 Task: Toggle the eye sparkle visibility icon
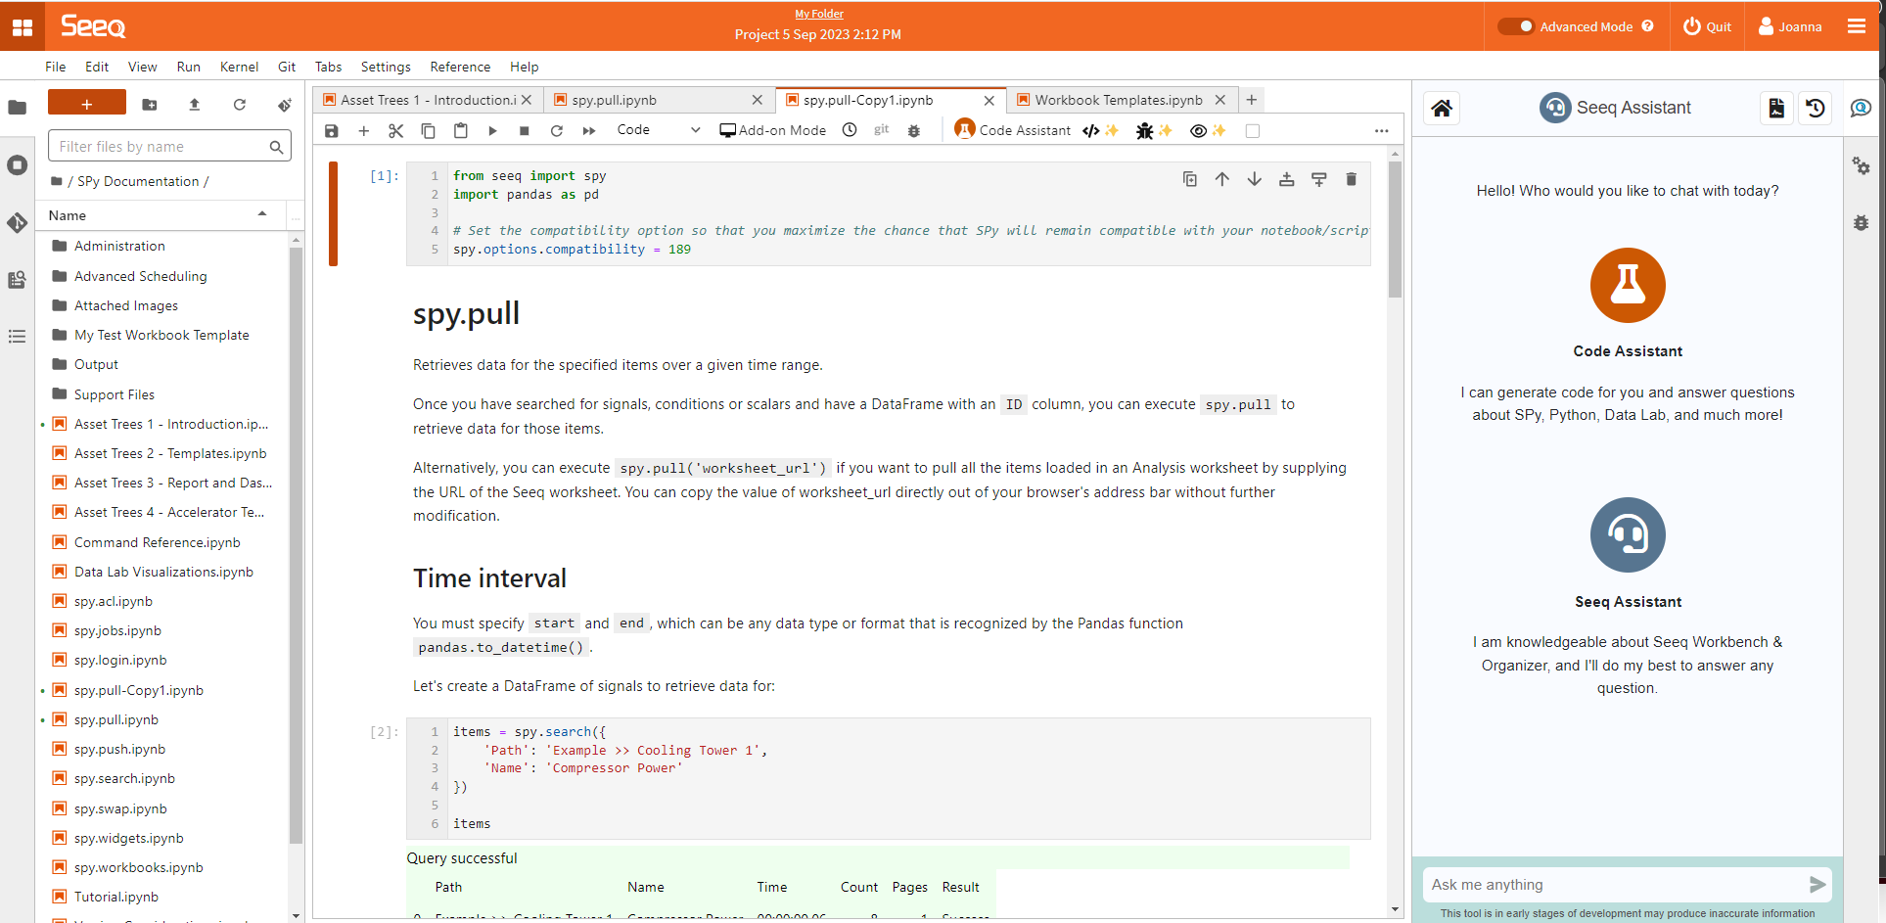(1207, 130)
